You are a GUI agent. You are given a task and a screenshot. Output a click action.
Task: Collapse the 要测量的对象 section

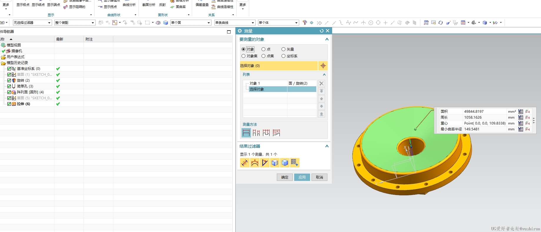click(x=327, y=39)
